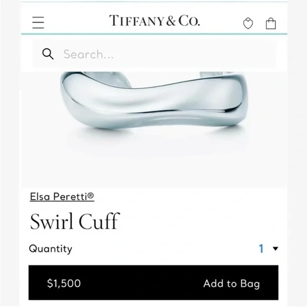Click the magnifying glass search icon

point(48,54)
